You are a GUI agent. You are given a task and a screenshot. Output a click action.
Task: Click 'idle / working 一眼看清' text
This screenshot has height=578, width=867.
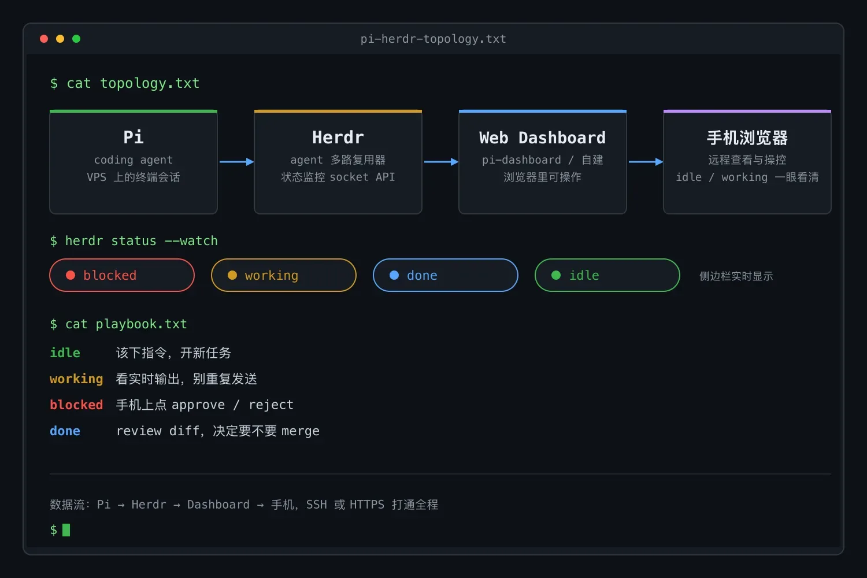coord(747,177)
